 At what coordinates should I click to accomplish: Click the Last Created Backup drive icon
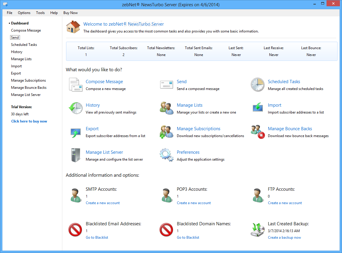[x=257, y=230]
